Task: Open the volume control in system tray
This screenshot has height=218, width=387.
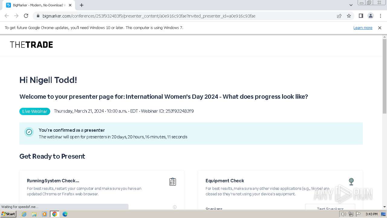Action: click(344, 214)
